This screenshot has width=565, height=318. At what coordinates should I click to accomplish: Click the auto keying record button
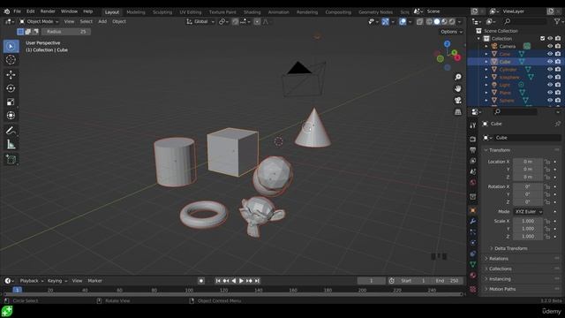point(201,281)
